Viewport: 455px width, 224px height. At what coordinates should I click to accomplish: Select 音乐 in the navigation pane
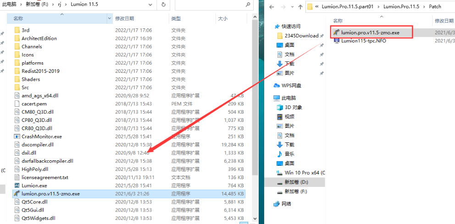tap(289, 153)
